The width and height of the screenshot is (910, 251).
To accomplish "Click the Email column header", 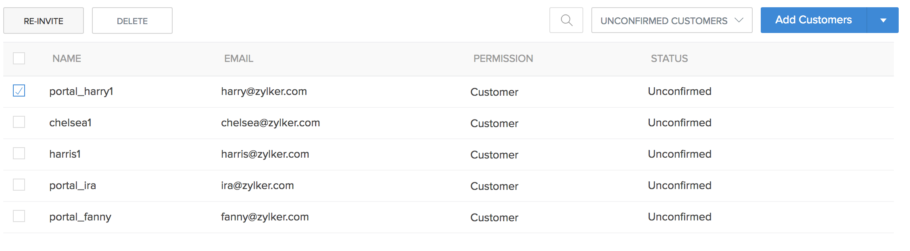I will point(238,59).
